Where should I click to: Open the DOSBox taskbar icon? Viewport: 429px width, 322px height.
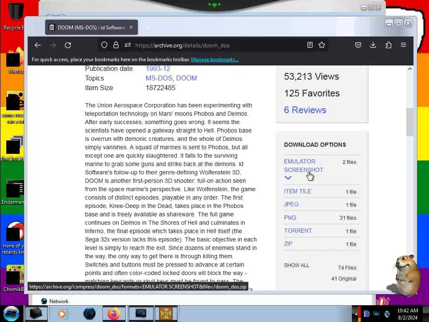[x=166, y=314]
